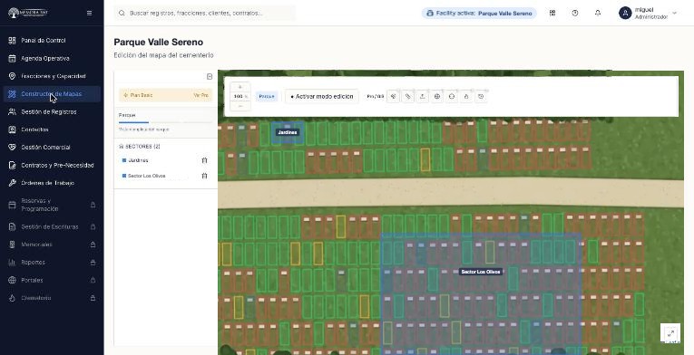Click the miguel user avatar

[625, 14]
